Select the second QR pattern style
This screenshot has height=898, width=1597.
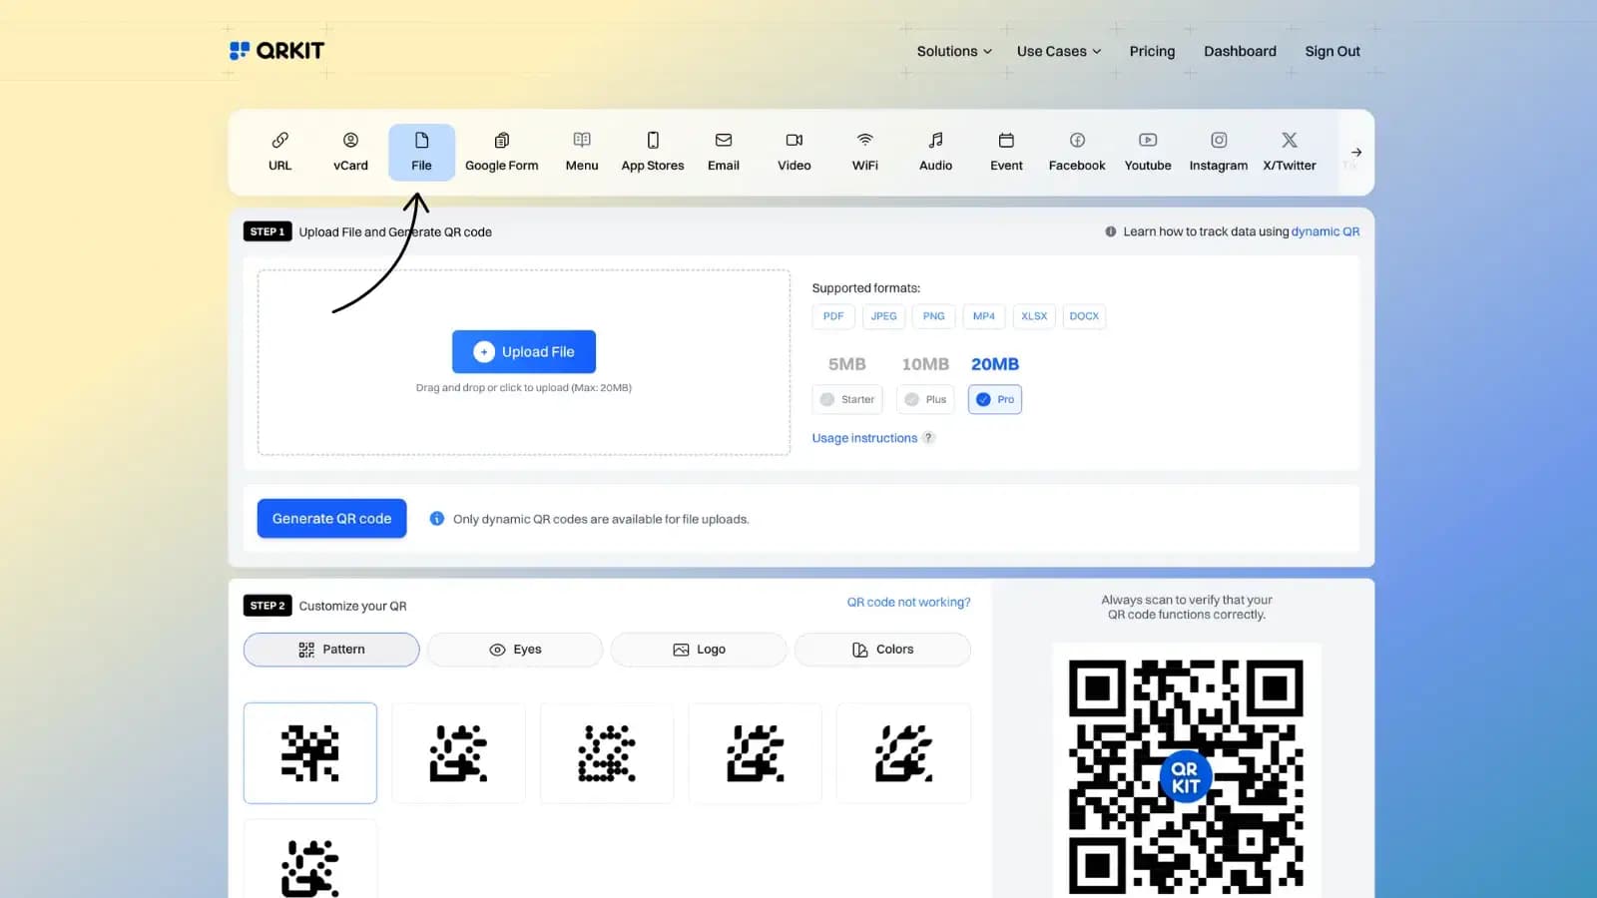click(x=458, y=753)
